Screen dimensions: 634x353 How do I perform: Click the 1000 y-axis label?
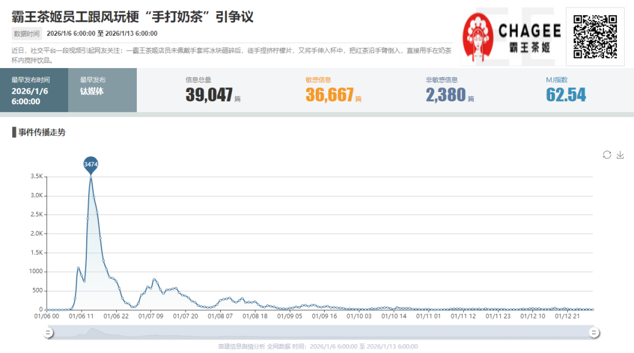[36, 271]
